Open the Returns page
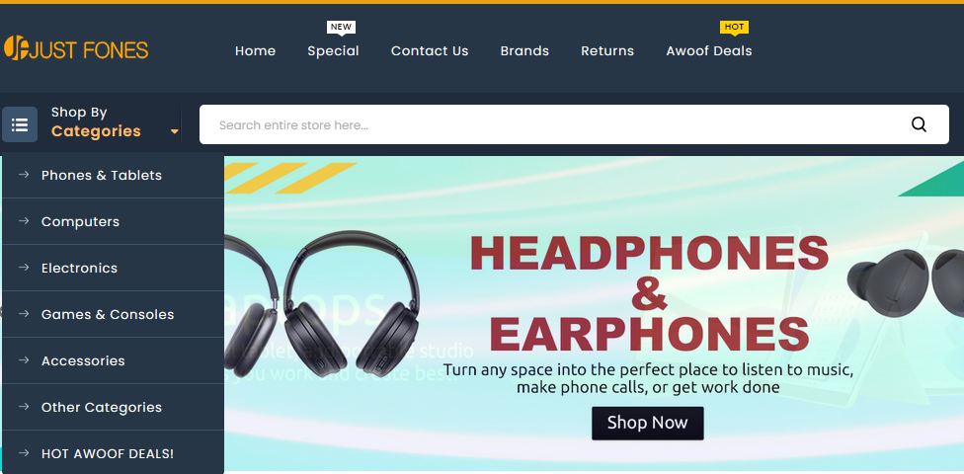This screenshot has width=964, height=474. [607, 51]
